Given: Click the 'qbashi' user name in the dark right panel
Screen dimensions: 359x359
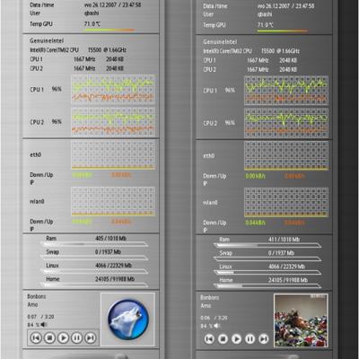Looking at the screenshot, I should click(x=265, y=14).
